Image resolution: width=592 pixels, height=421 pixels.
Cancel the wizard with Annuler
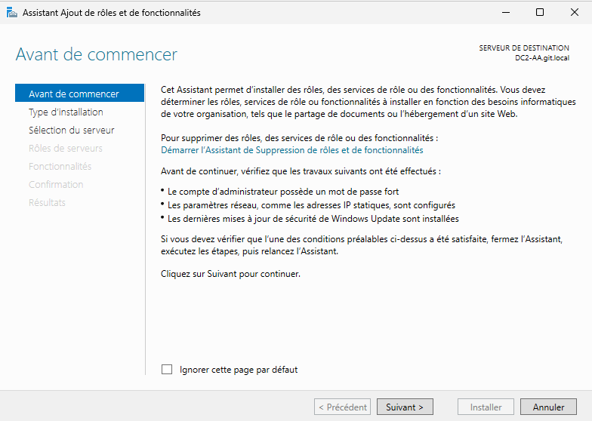click(x=548, y=407)
